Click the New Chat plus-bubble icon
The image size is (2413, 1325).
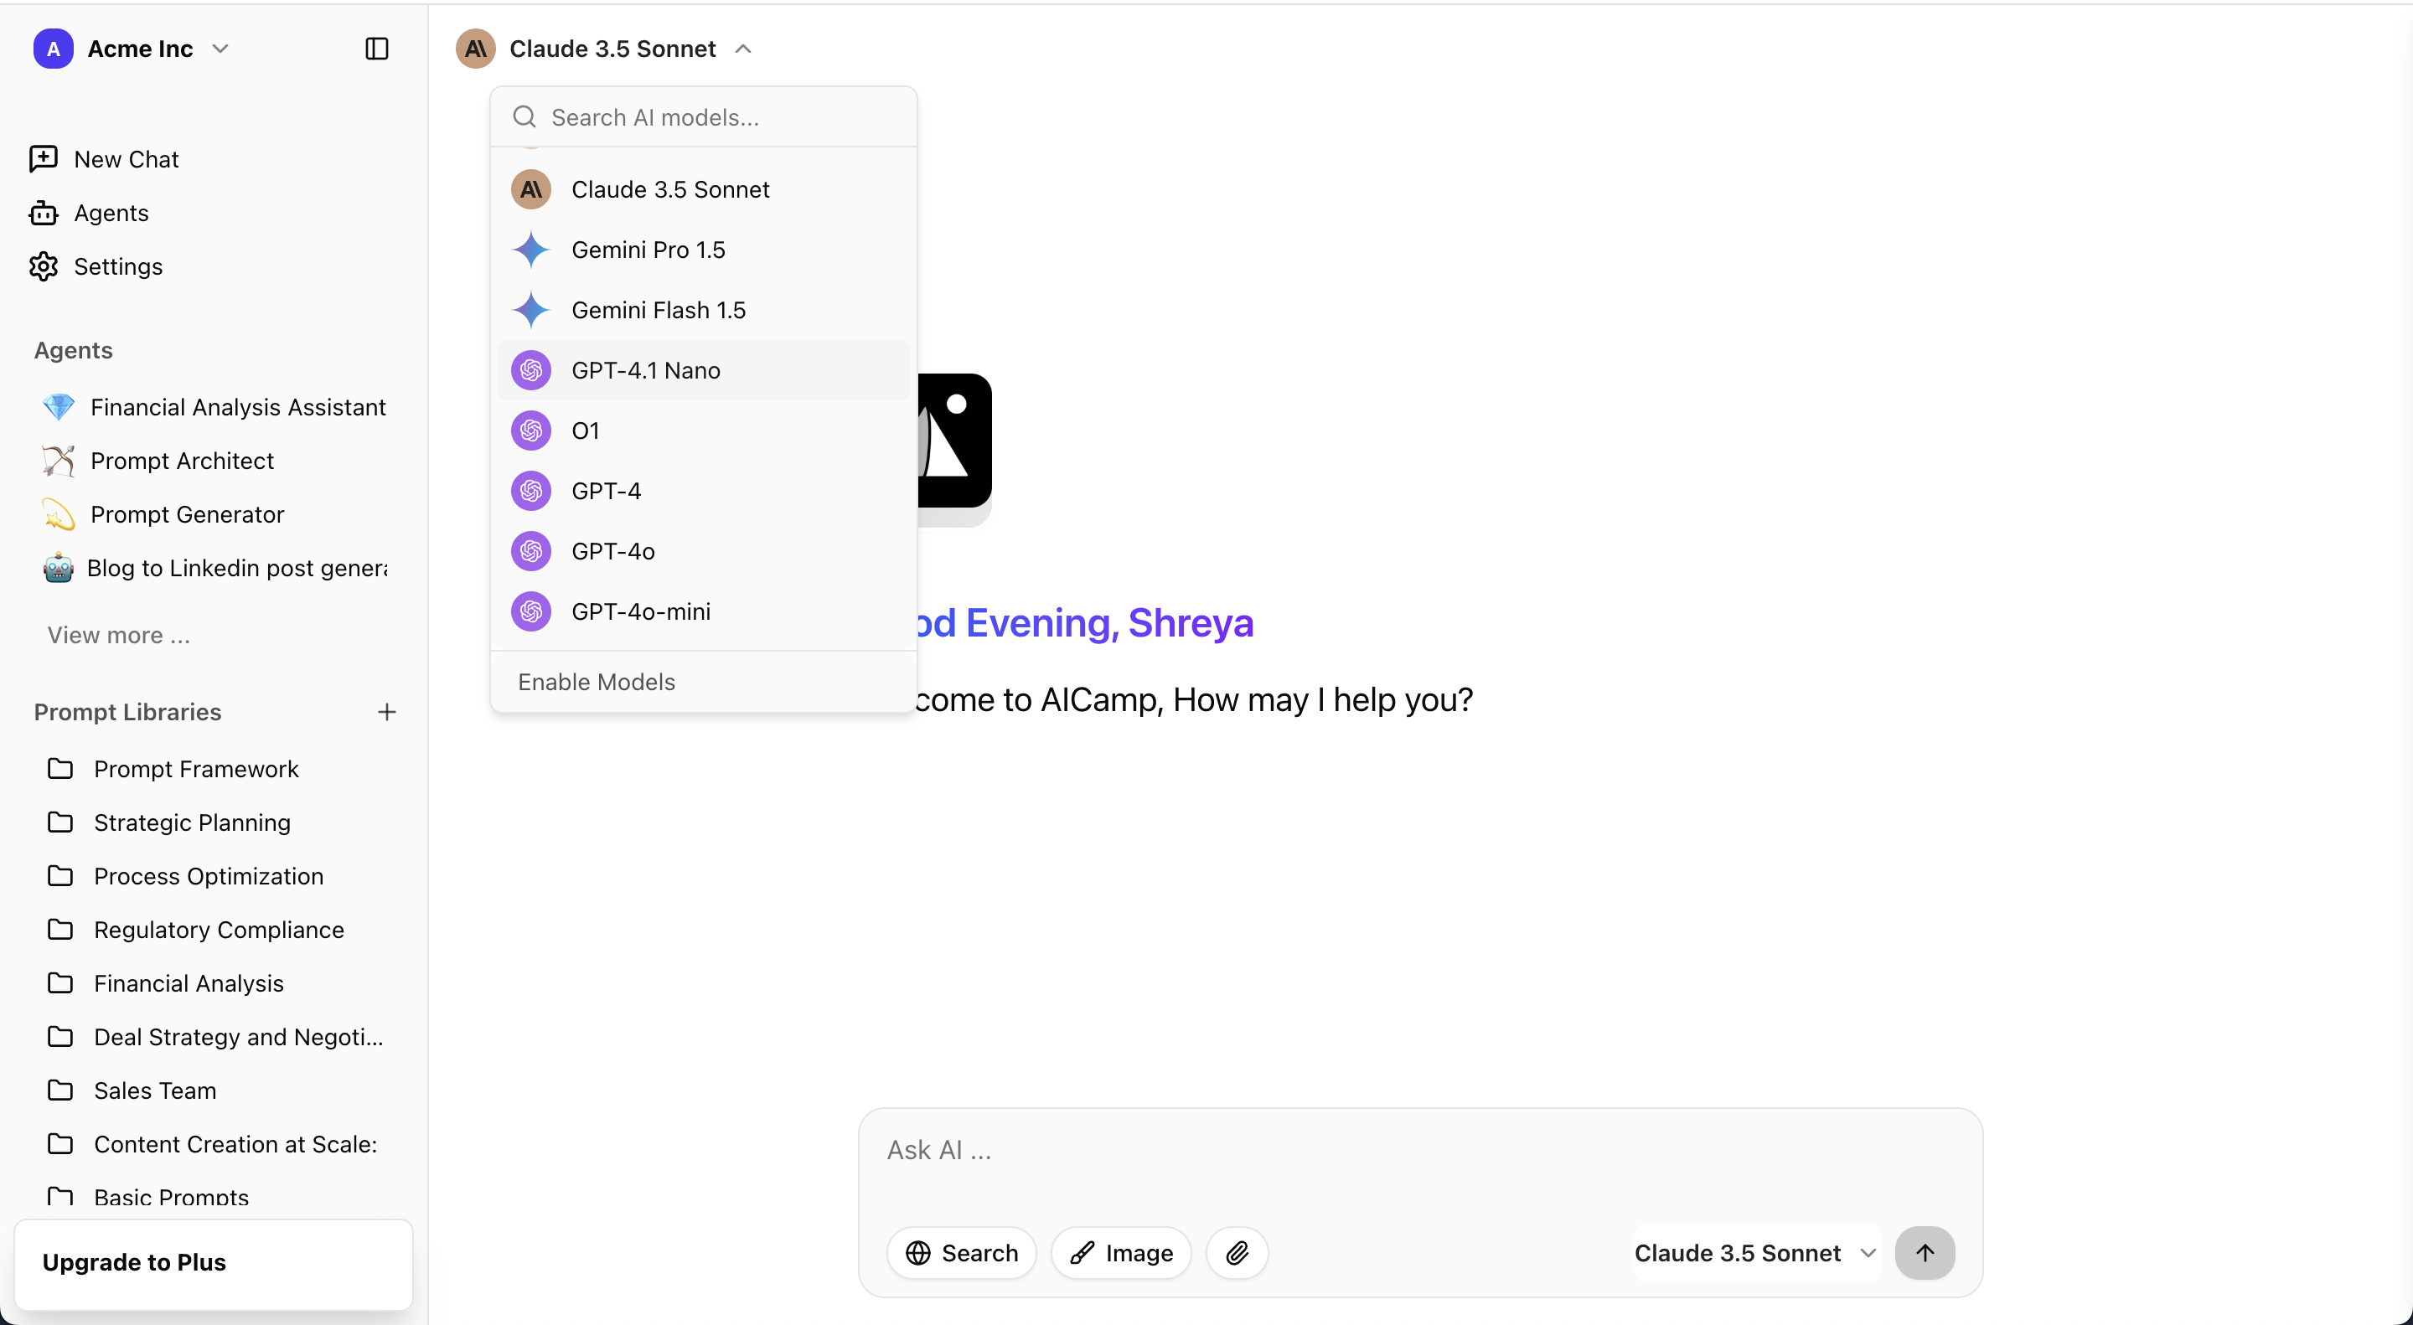point(43,159)
